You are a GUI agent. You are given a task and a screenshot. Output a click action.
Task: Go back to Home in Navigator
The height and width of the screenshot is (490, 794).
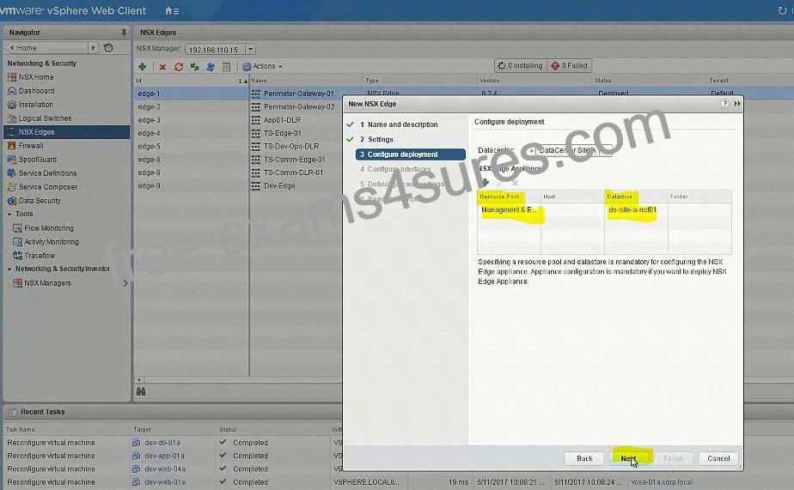tap(46, 47)
